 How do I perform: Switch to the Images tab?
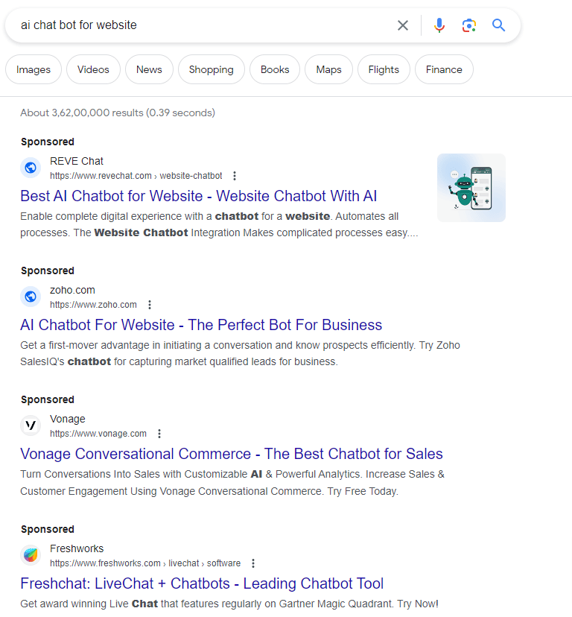(33, 69)
